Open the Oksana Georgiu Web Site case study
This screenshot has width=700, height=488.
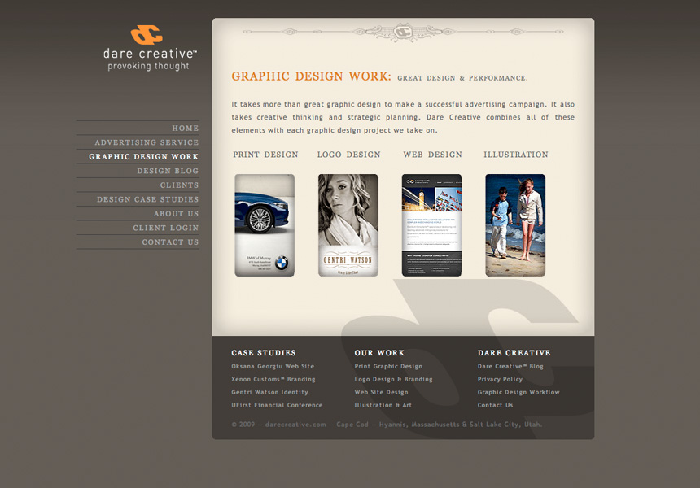[272, 367]
